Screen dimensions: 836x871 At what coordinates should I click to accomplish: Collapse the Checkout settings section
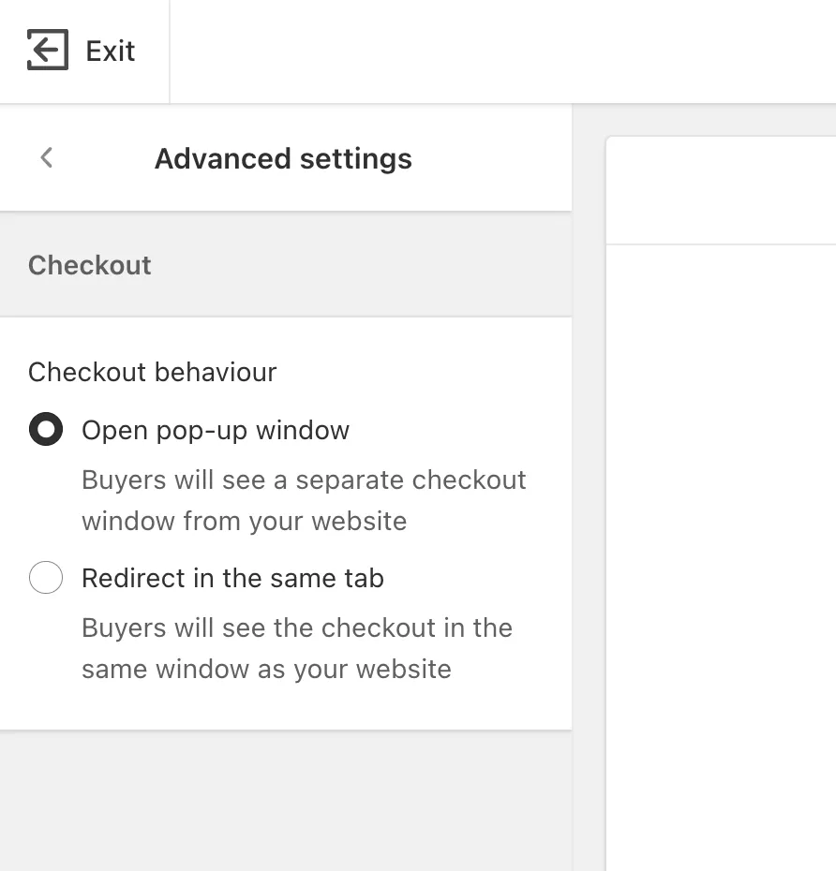point(90,265)
